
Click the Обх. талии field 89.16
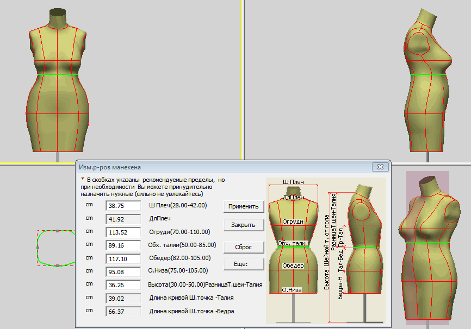tap(123, 245)
